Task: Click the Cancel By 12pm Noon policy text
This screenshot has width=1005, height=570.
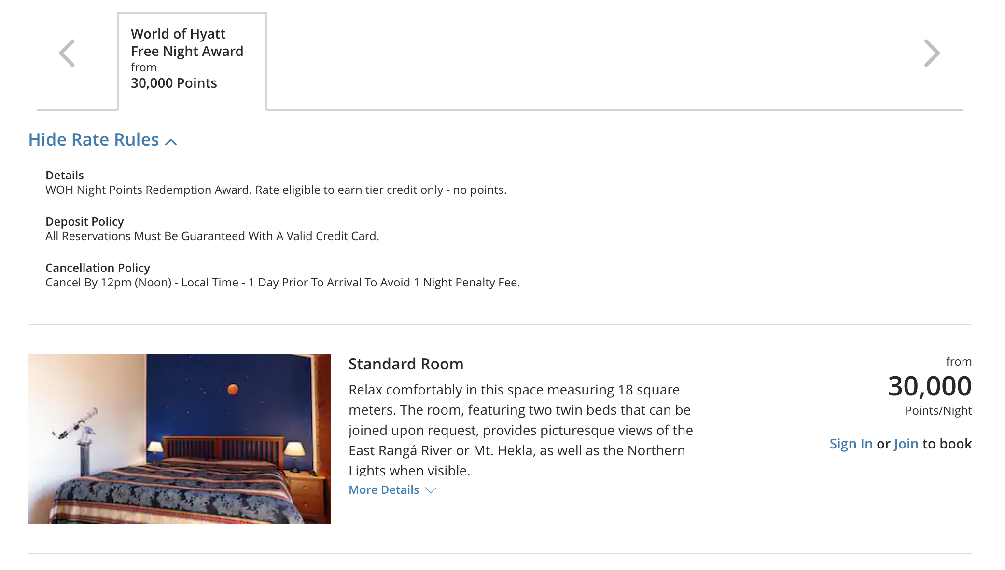Action: [282, 283]
